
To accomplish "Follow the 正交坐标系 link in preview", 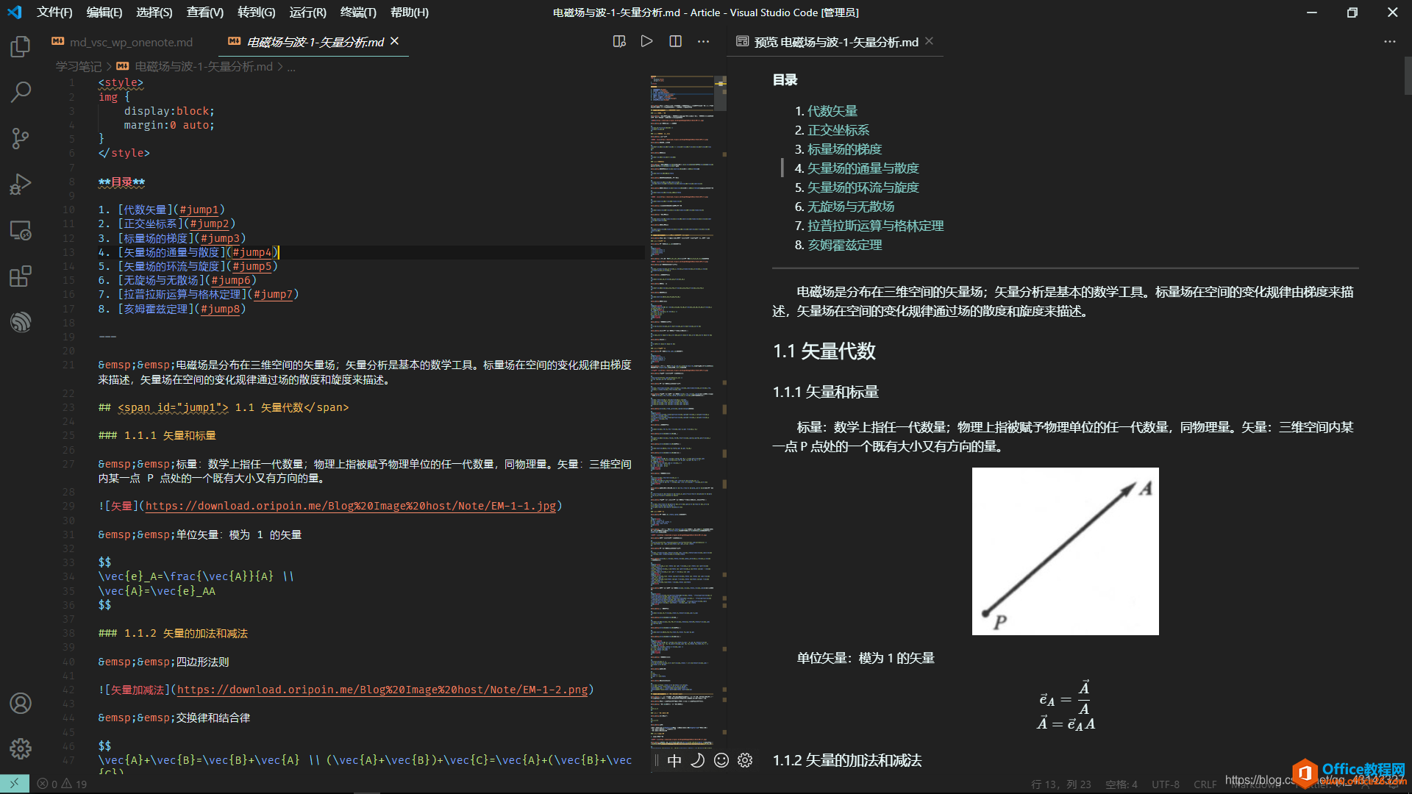I will tap(838, 130).
